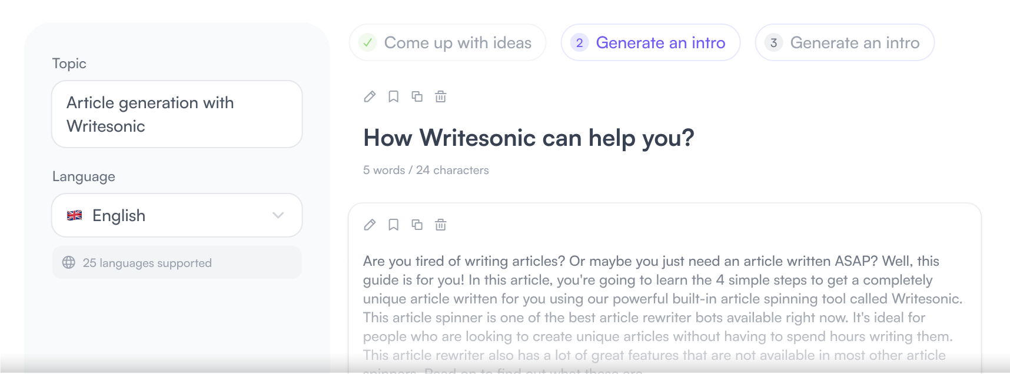1010x374 pixels.
Task: Copy the intro paragraph text
Action: 417,225
